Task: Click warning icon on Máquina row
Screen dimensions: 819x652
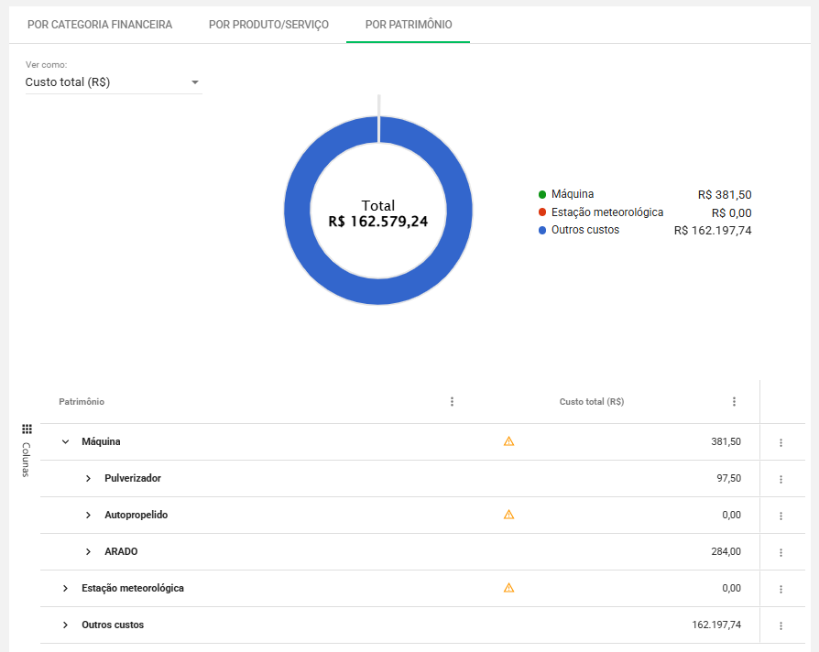Action: click(509, 441)
